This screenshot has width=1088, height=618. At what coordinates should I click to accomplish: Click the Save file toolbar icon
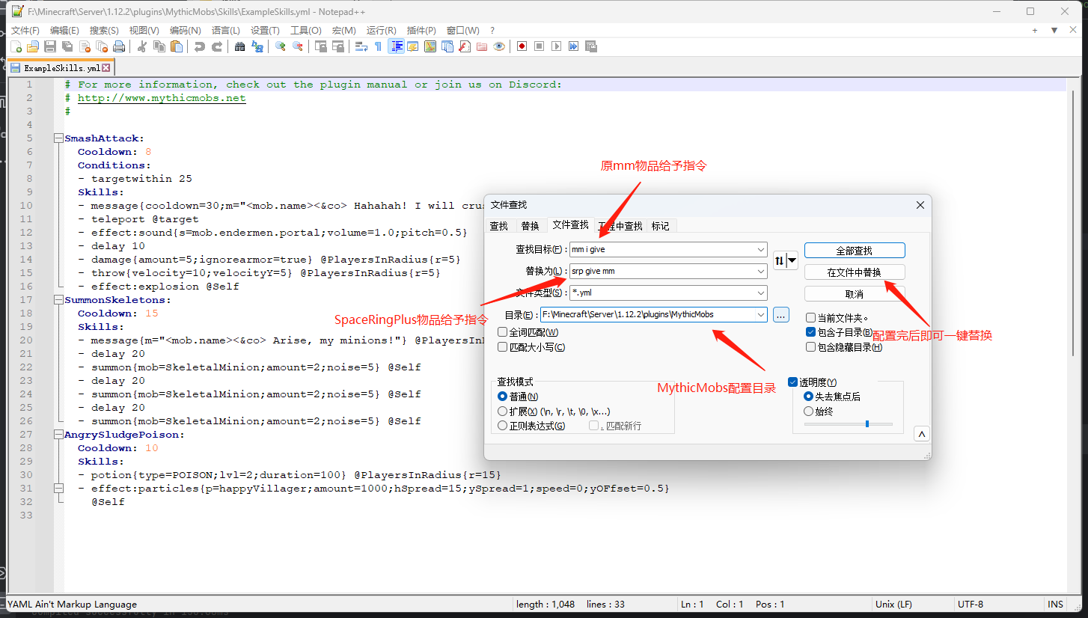(x=50, y=46)
